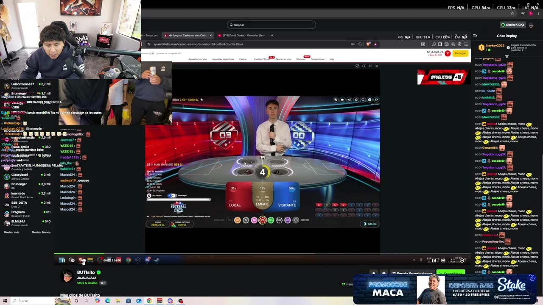The width and height of the screenshot is (543, 305).
Task: Expand the game frame to fullscreen
Action: 370,66
